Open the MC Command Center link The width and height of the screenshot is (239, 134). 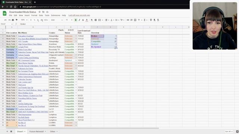(27, 60)
